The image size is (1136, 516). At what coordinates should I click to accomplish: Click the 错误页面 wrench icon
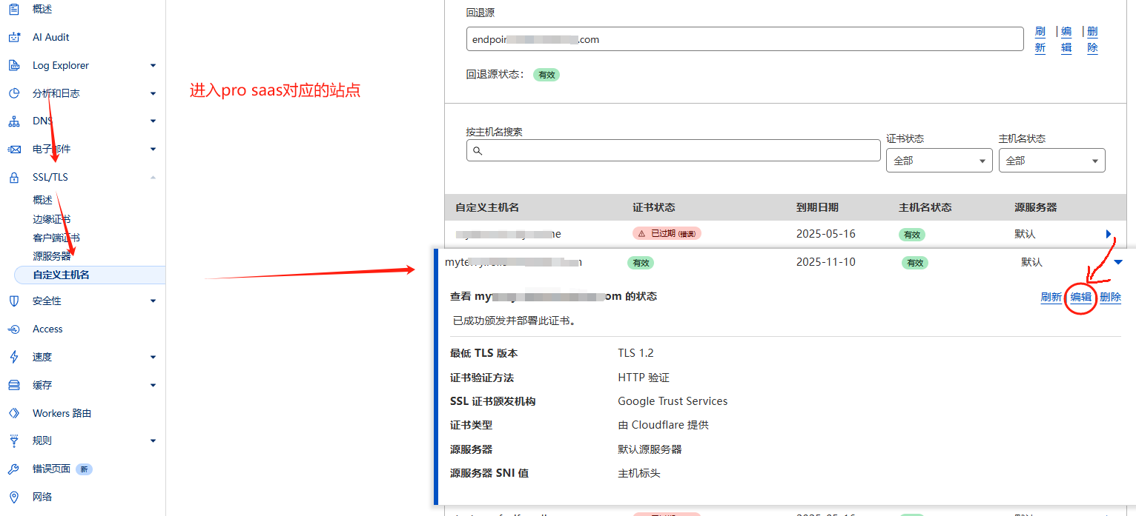click(x=13, y=469)
